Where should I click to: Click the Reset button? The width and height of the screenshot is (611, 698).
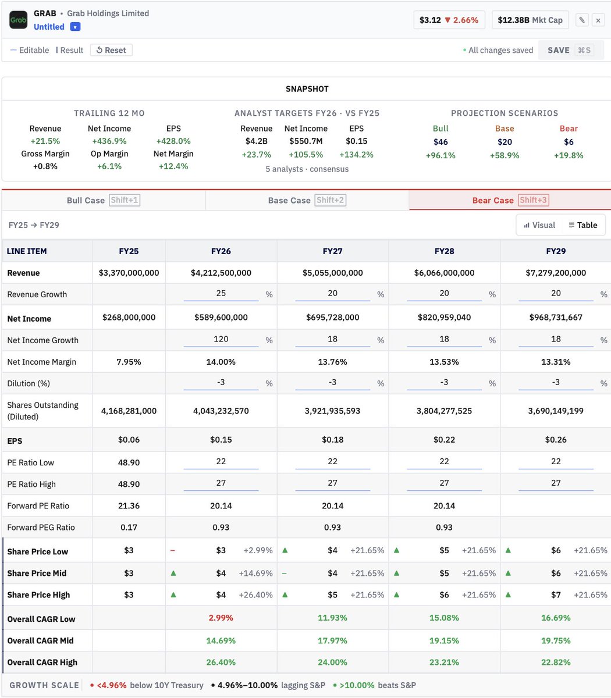[111, 50]
